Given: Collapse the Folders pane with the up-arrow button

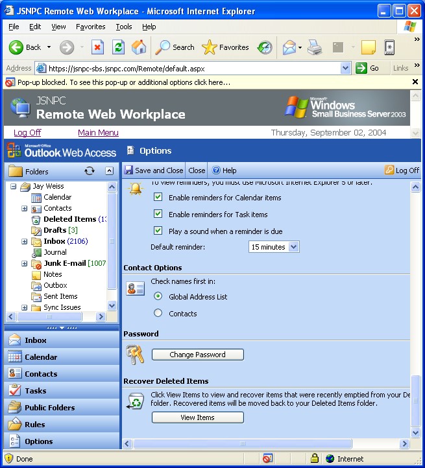Looking at the screenshot, I should [110, 170].
